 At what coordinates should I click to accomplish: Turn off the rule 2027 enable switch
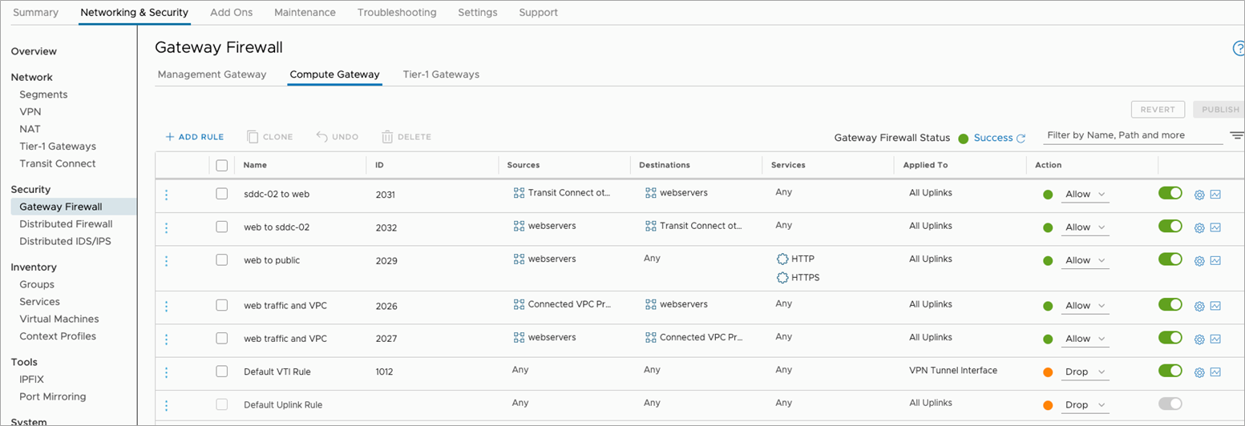[x=1170, y=338]
